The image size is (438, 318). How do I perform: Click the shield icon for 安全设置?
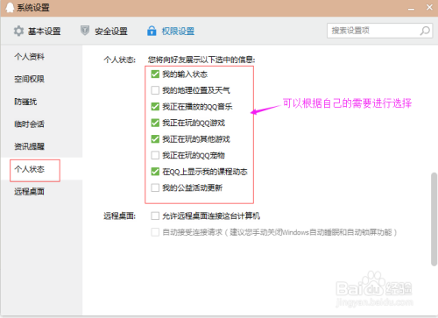[85, 31]
